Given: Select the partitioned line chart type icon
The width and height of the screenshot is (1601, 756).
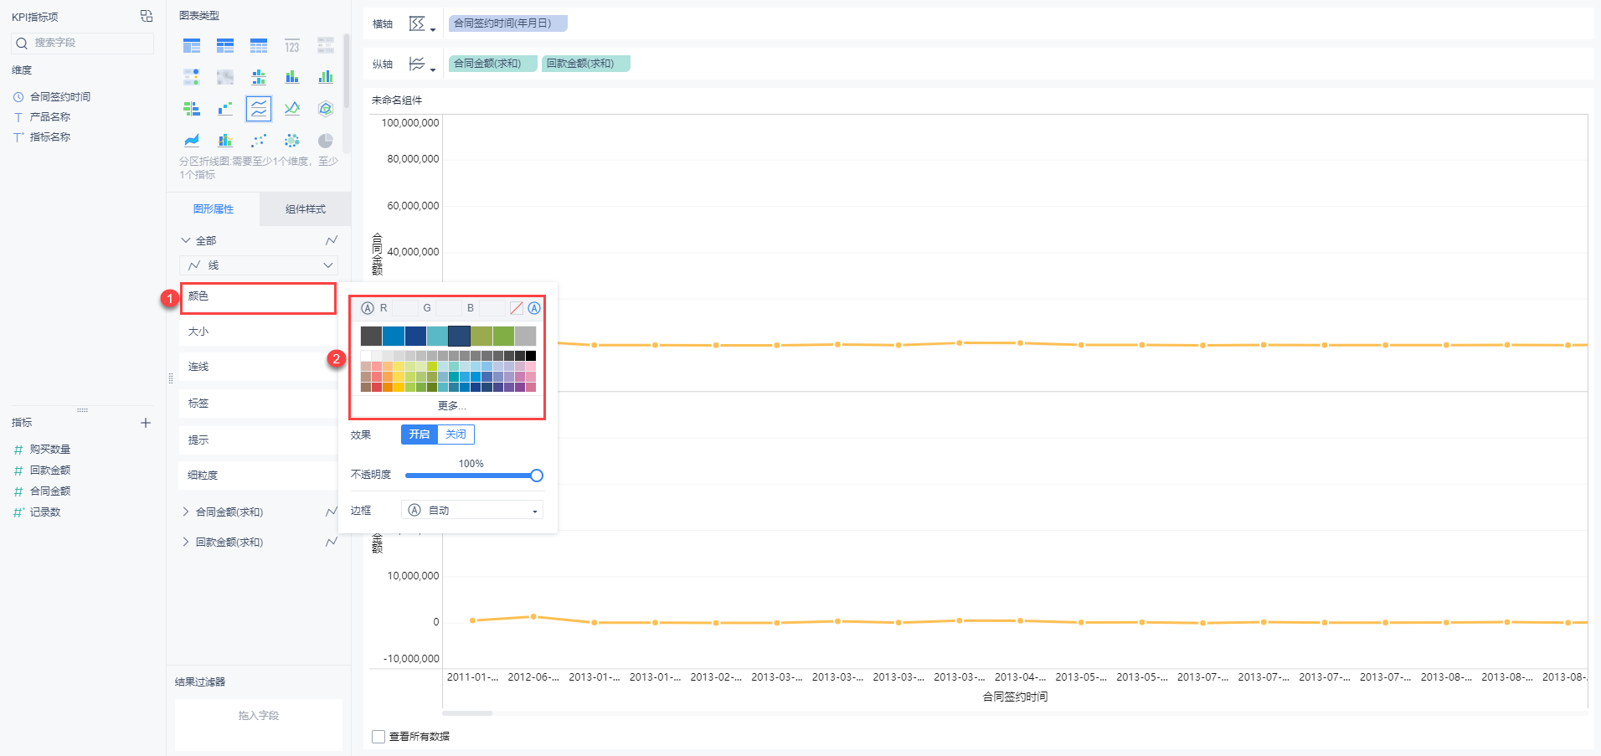Looking at the screenshot, I should click(x=259, y=109).
